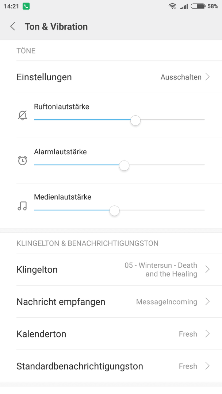Tap the alarm clock icon
Viewport: 222px width, 394px height.
pos(22,160)
